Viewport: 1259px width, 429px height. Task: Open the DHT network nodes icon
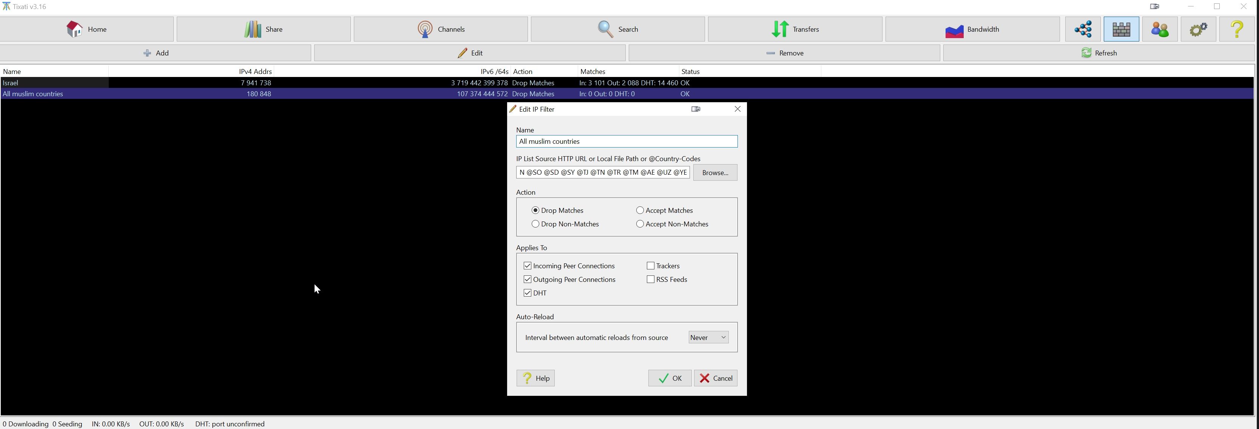[x=1083, y=29]
